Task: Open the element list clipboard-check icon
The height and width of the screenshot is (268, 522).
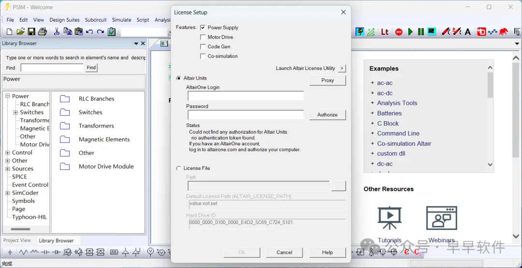Action: pyautogui.click(x=112, y=31)
